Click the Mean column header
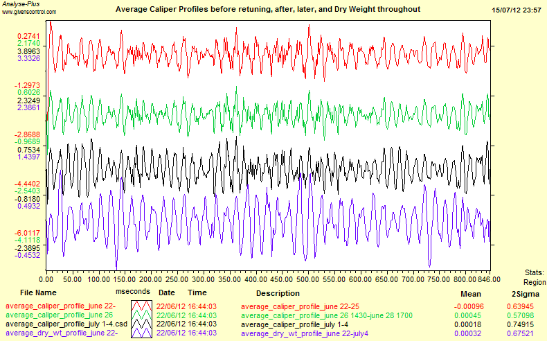 471,295
